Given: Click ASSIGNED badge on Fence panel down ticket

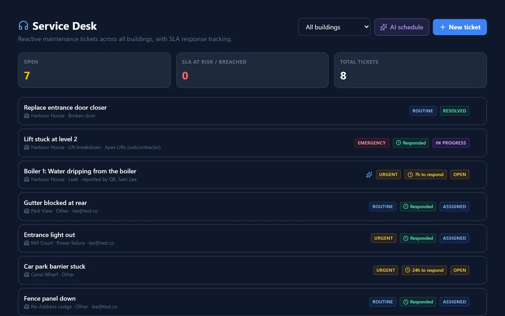Looking at the screenshot, I should click(454, 302).
